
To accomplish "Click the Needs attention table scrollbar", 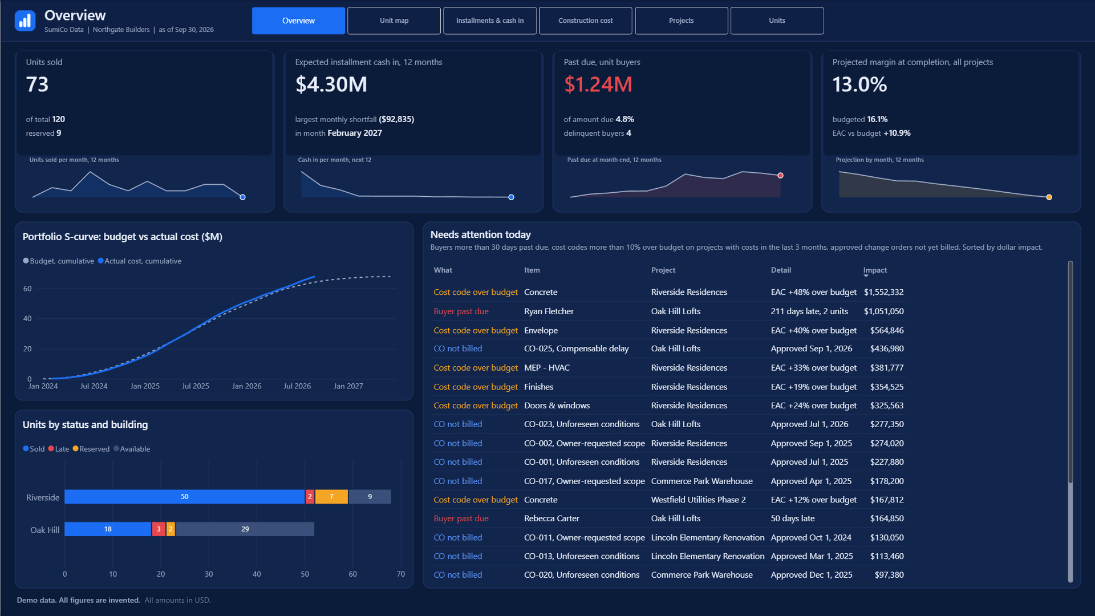I will [x=1070, y=371].
